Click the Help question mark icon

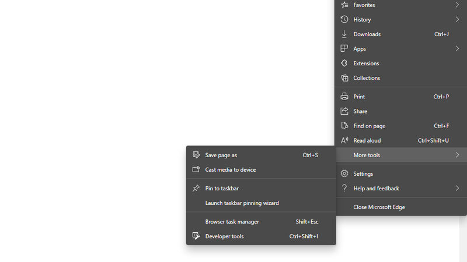[x=344, y=188]
